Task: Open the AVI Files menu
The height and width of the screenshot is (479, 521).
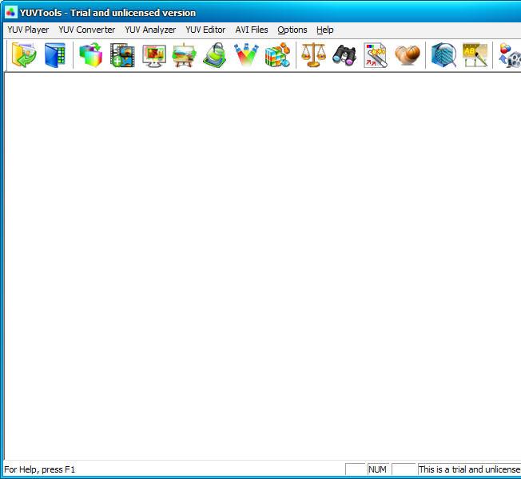Action: (252, 30)
